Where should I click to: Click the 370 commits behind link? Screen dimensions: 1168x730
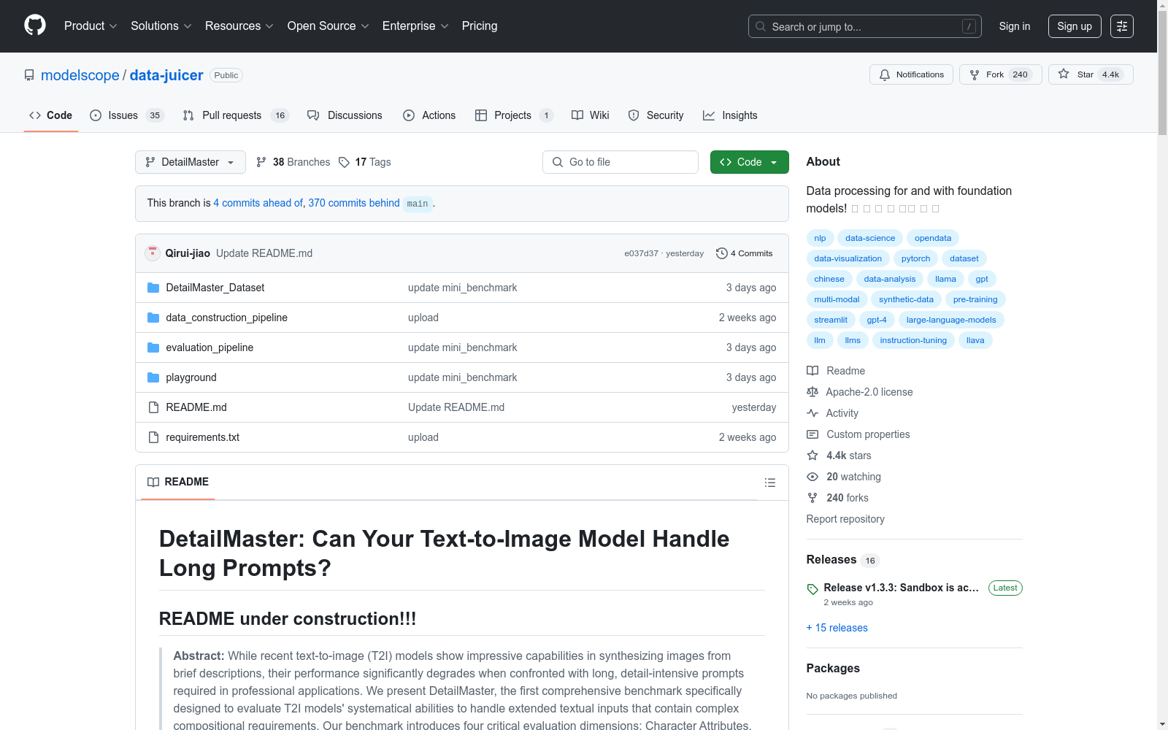point(354,203)
